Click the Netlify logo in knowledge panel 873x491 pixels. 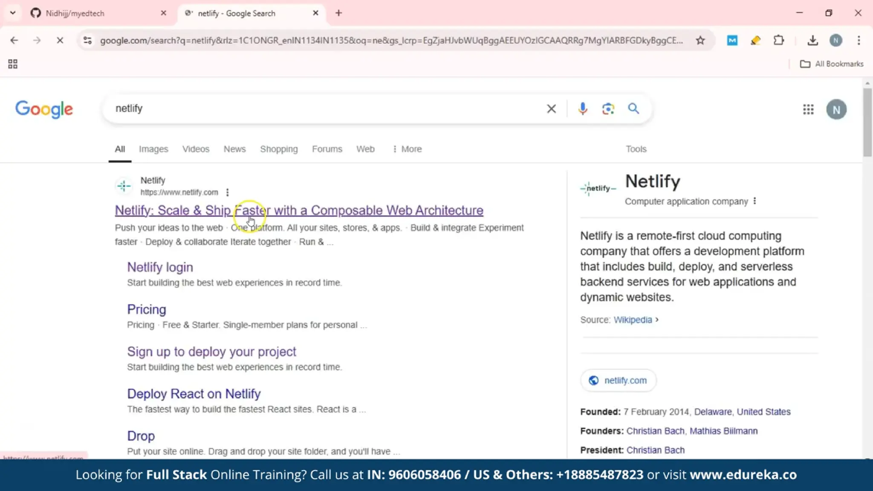[598, 188]
